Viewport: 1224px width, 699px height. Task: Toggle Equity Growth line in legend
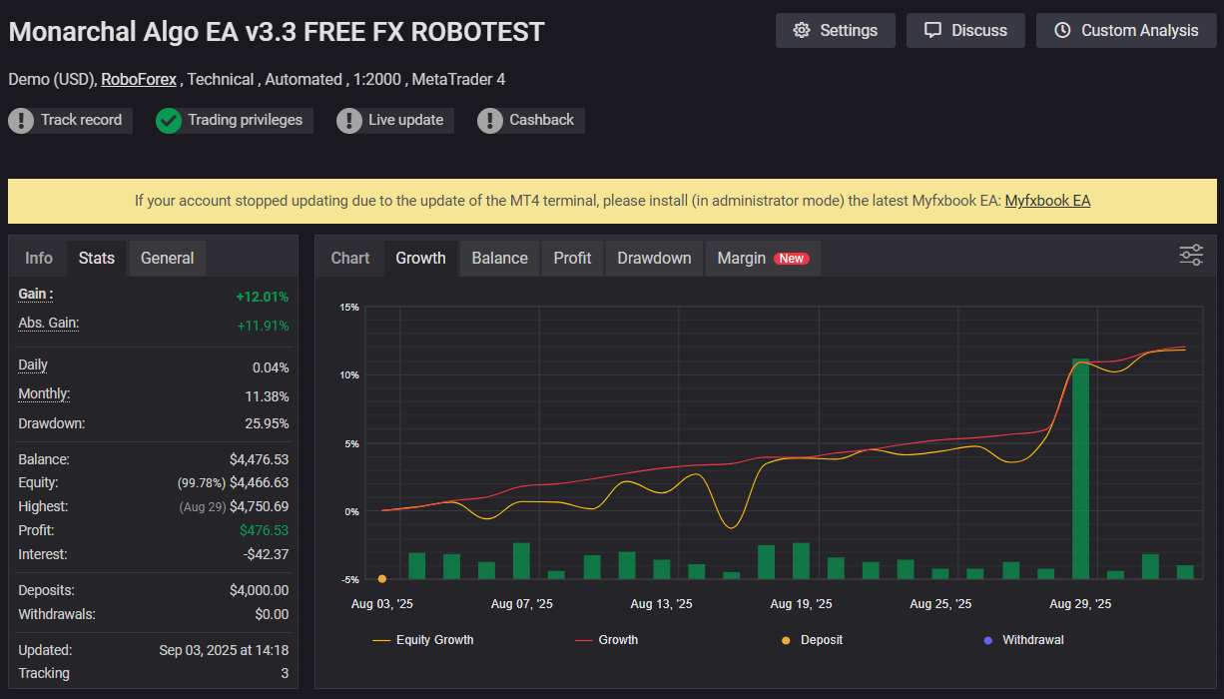pyautogui.click(x=423, y=639)
